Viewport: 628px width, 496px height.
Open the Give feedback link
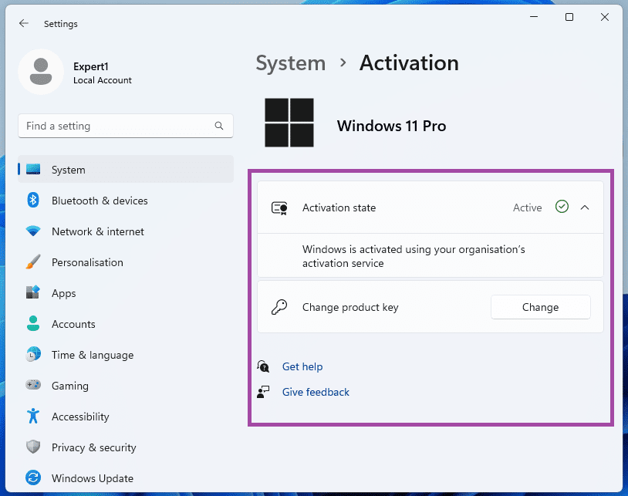pyautogui.click(x=316, y=392)
